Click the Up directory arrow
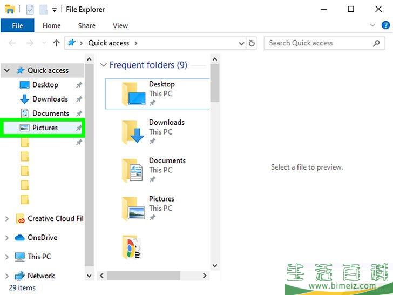Image resolution: width=393 pixels, height=295 pixels. (56, 43)
